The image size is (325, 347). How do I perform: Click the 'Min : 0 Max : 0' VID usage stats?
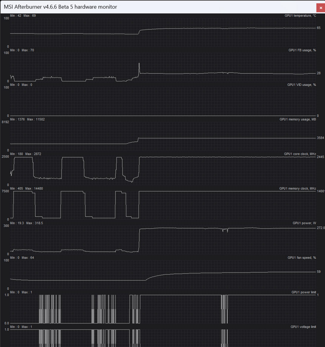[x=21, y=85]
